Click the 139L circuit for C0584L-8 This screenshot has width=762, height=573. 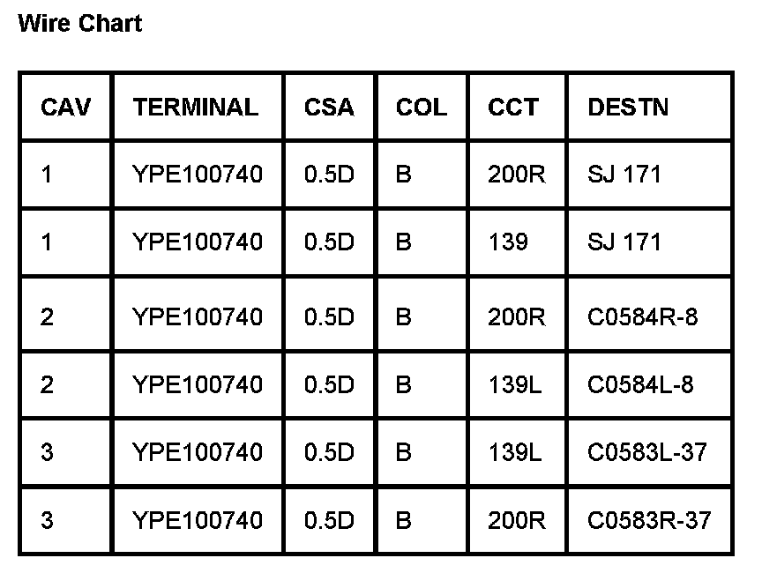coord(515,384)
